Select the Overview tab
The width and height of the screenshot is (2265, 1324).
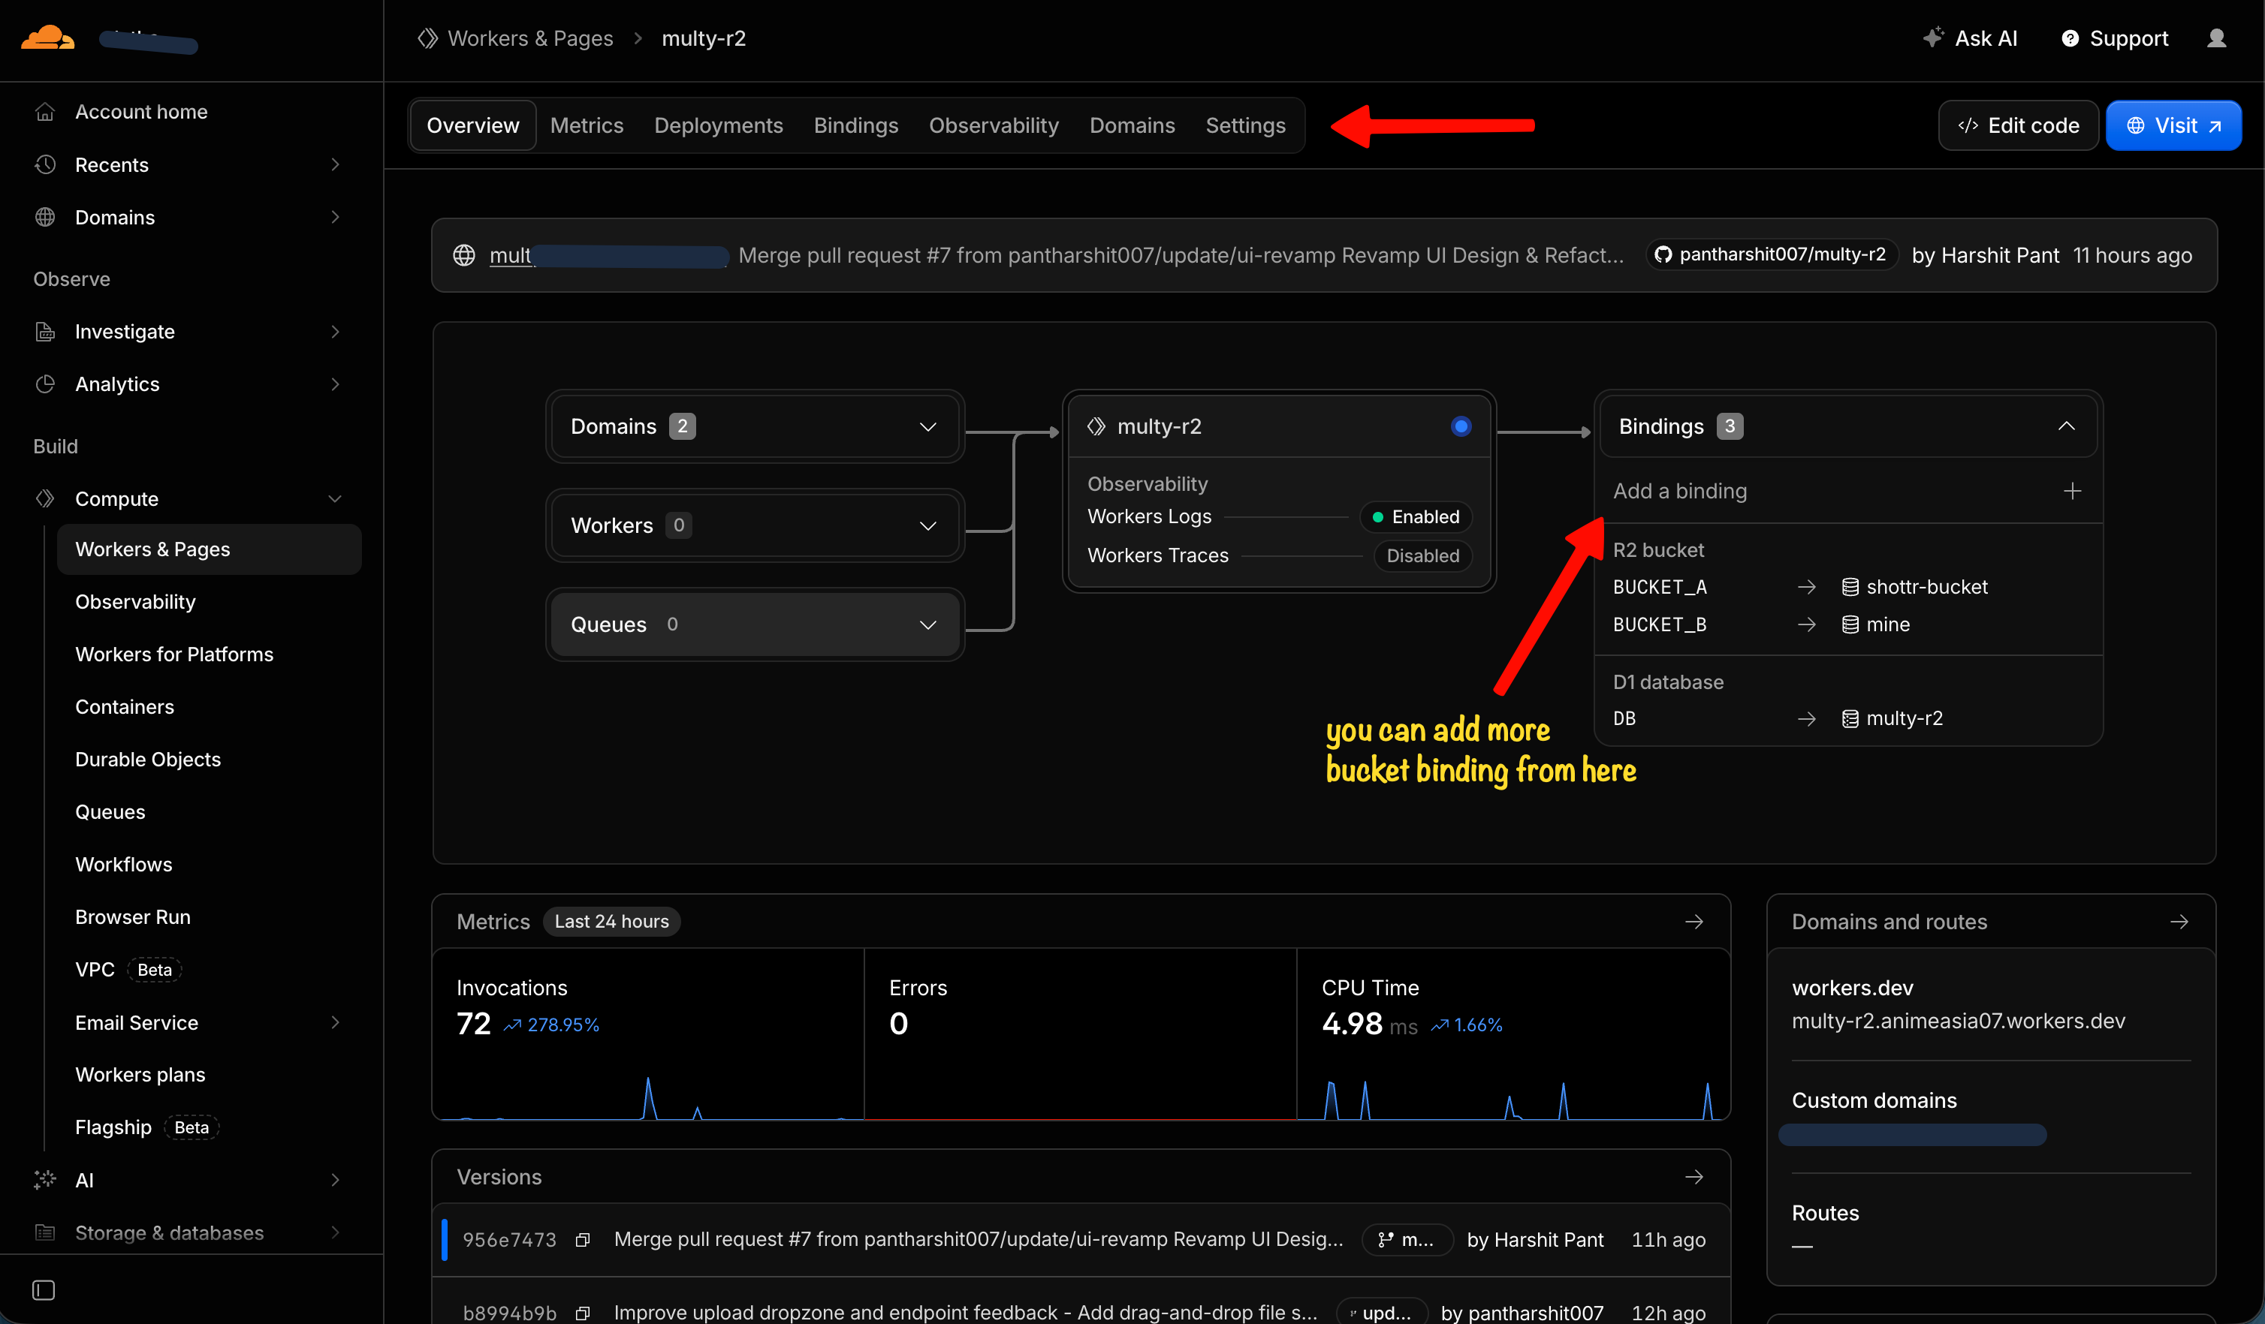tap(473, 126)
